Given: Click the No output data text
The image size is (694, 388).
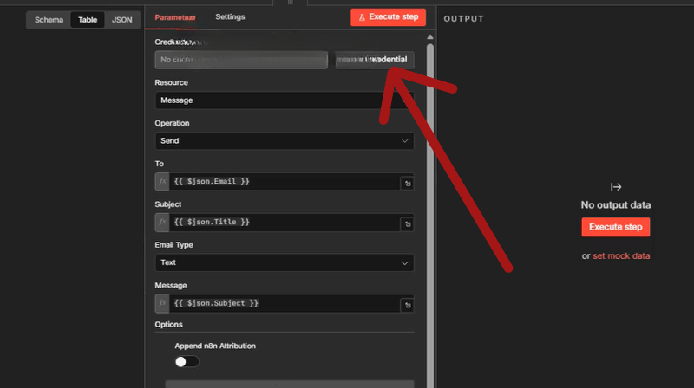Looking at the screenshot, I should point(616,205).
